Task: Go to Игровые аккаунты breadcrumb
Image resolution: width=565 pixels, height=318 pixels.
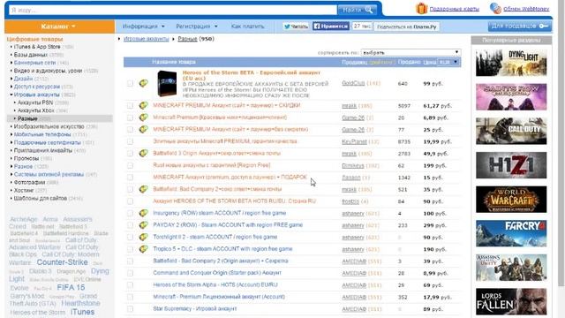Action: click(x=146, y=39)
